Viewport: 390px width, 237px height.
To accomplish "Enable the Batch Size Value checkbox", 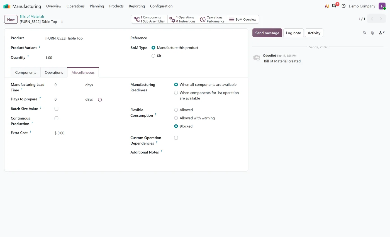I will click(56, 109).
